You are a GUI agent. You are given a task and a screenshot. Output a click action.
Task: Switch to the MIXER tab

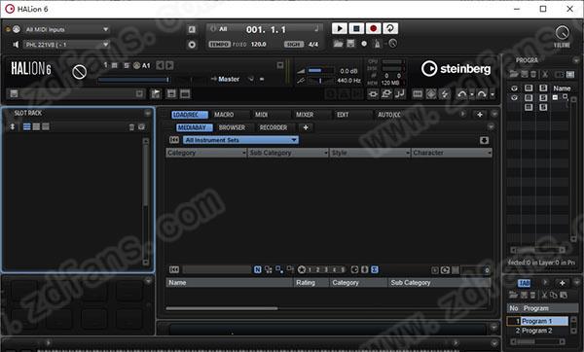305,115
